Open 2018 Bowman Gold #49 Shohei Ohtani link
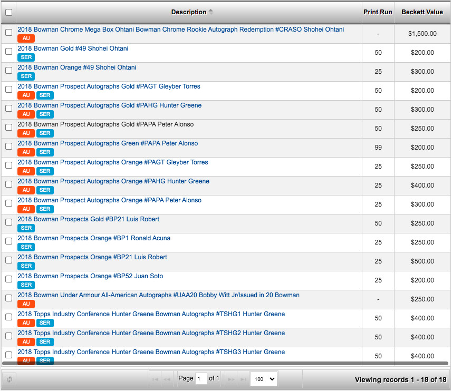The image size is (452, 391). pos(73,48)
